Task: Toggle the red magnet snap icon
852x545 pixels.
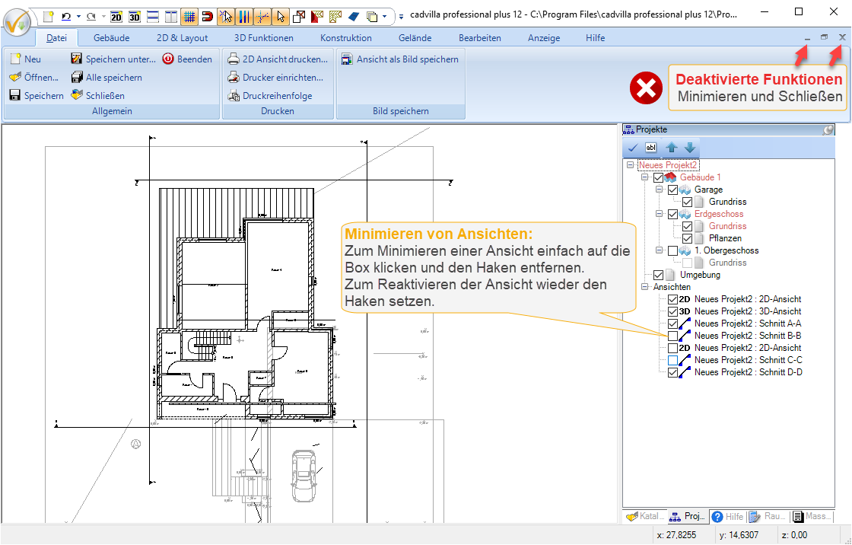Action: click(x=207, y=15)
